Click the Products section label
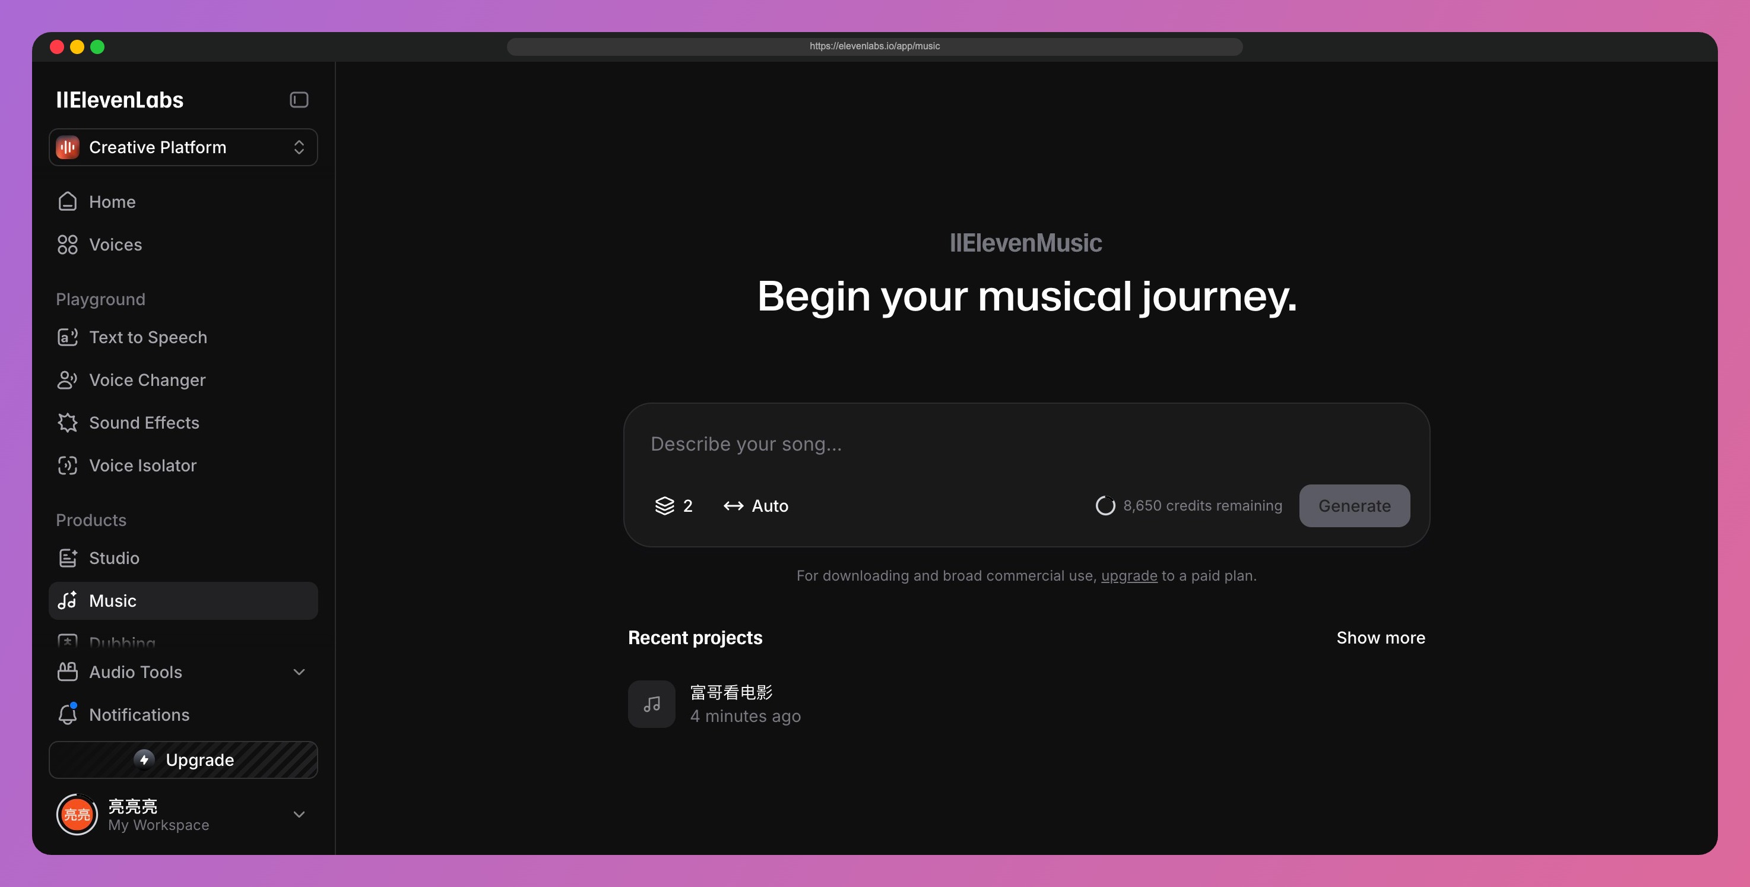This screenshot has width=1750, height=887. pos(91,520)
